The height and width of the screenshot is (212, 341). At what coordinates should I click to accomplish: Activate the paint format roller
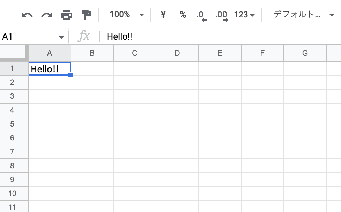coord(86,15)
